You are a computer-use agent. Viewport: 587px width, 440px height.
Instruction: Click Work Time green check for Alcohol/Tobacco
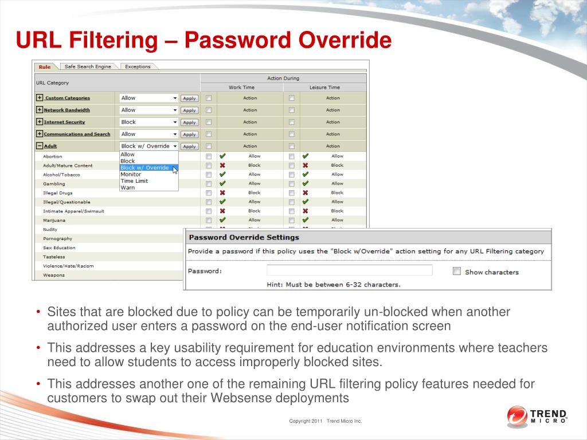tap(222, 174)
